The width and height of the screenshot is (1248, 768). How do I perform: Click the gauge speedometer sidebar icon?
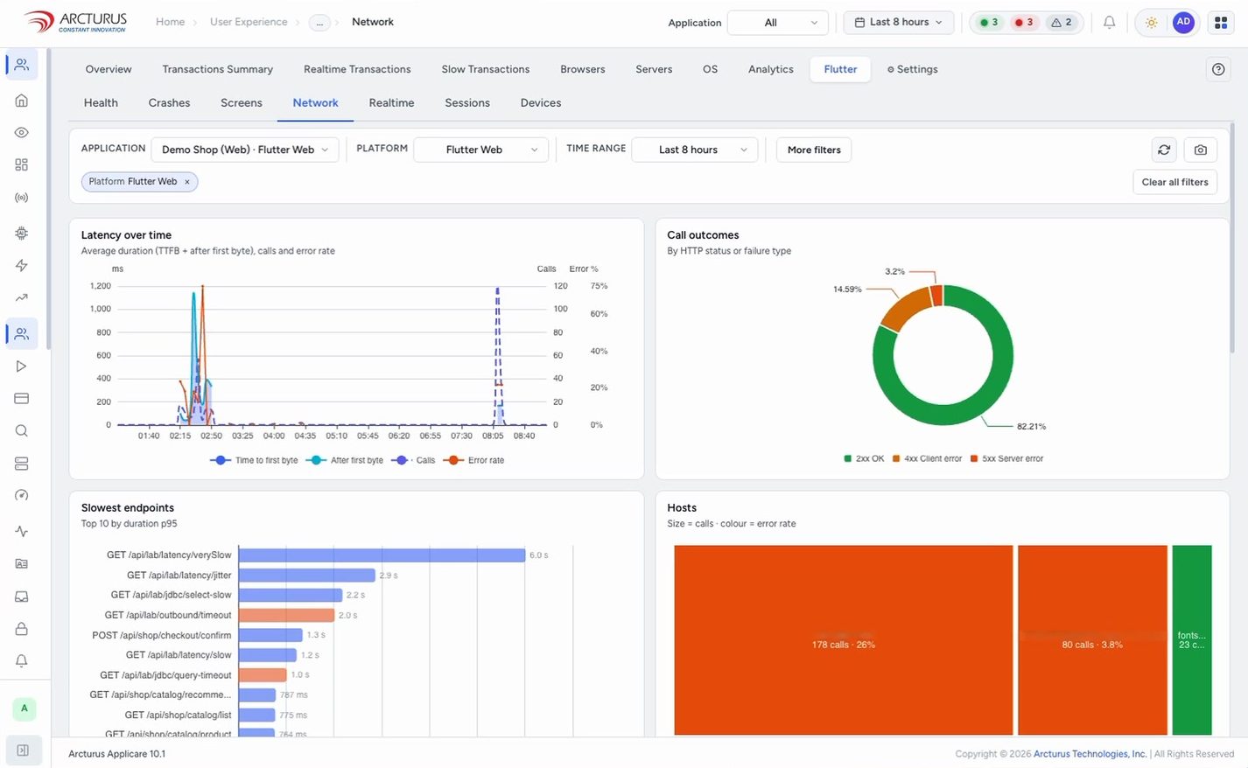click(x=22, y=495)
